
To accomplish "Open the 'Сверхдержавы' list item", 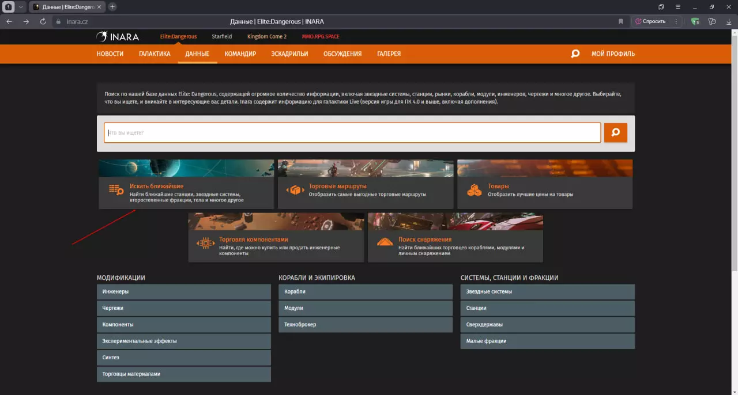I will (x=548, y=324).
